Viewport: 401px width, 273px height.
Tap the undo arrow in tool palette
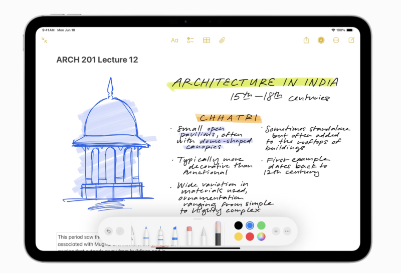tap(109, 231)
